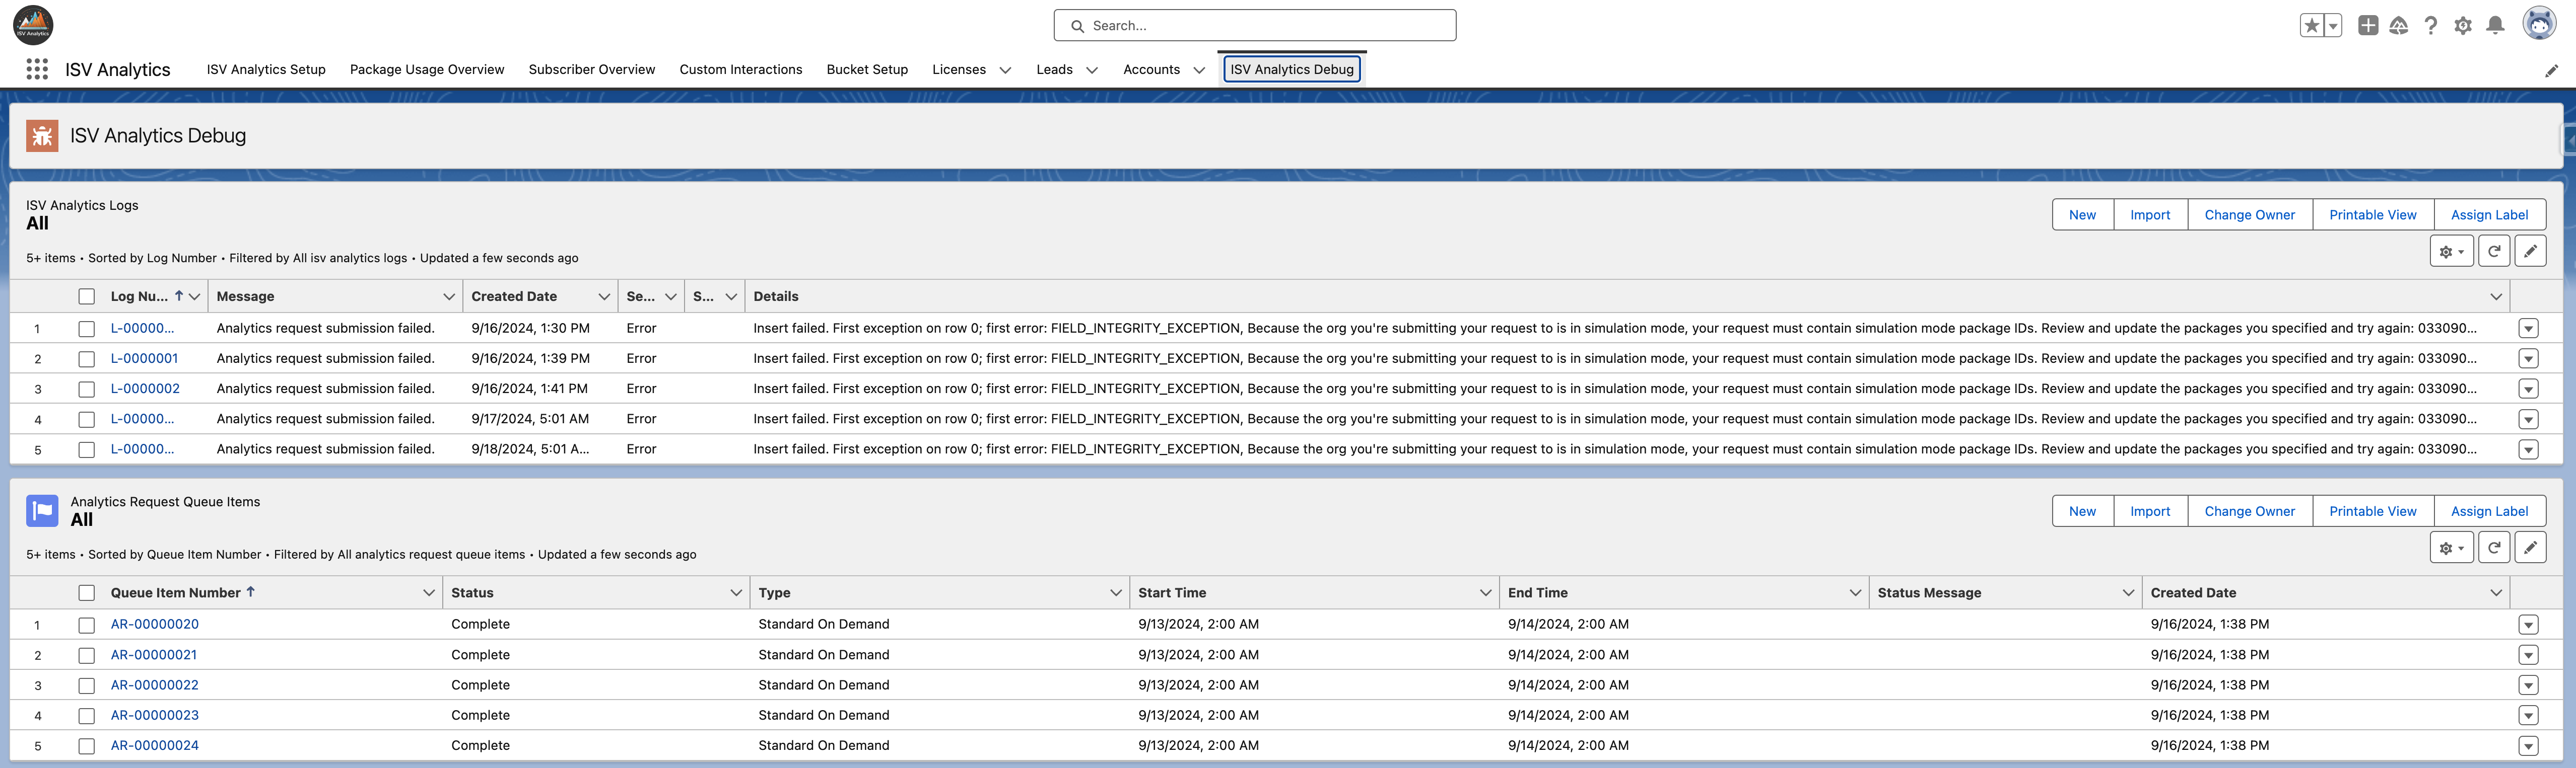Open the Trailhead guidance cloud icon

pyautogui.click(x=2399, y=26)
